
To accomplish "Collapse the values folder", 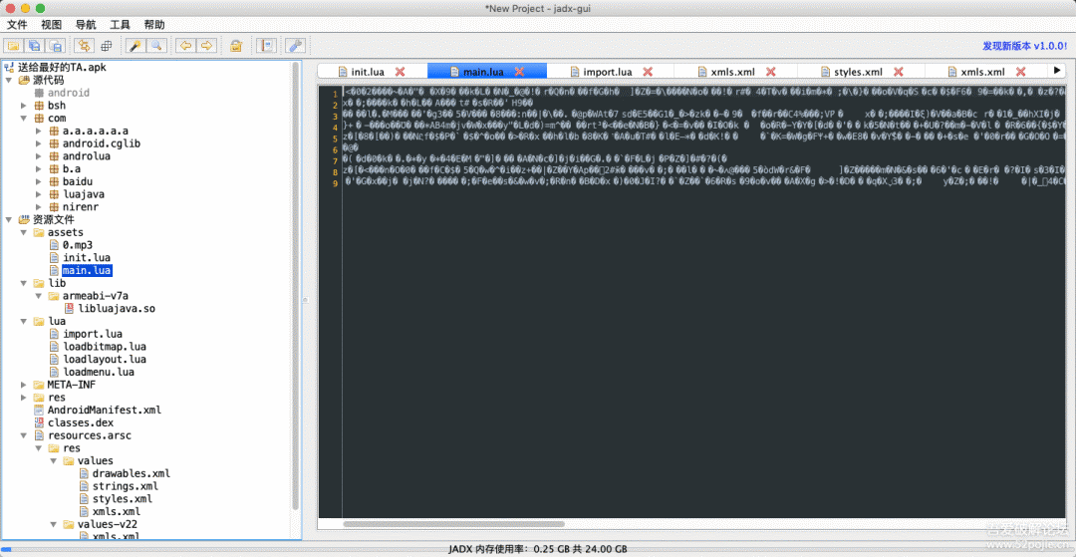I will click(x=54, y=460).
